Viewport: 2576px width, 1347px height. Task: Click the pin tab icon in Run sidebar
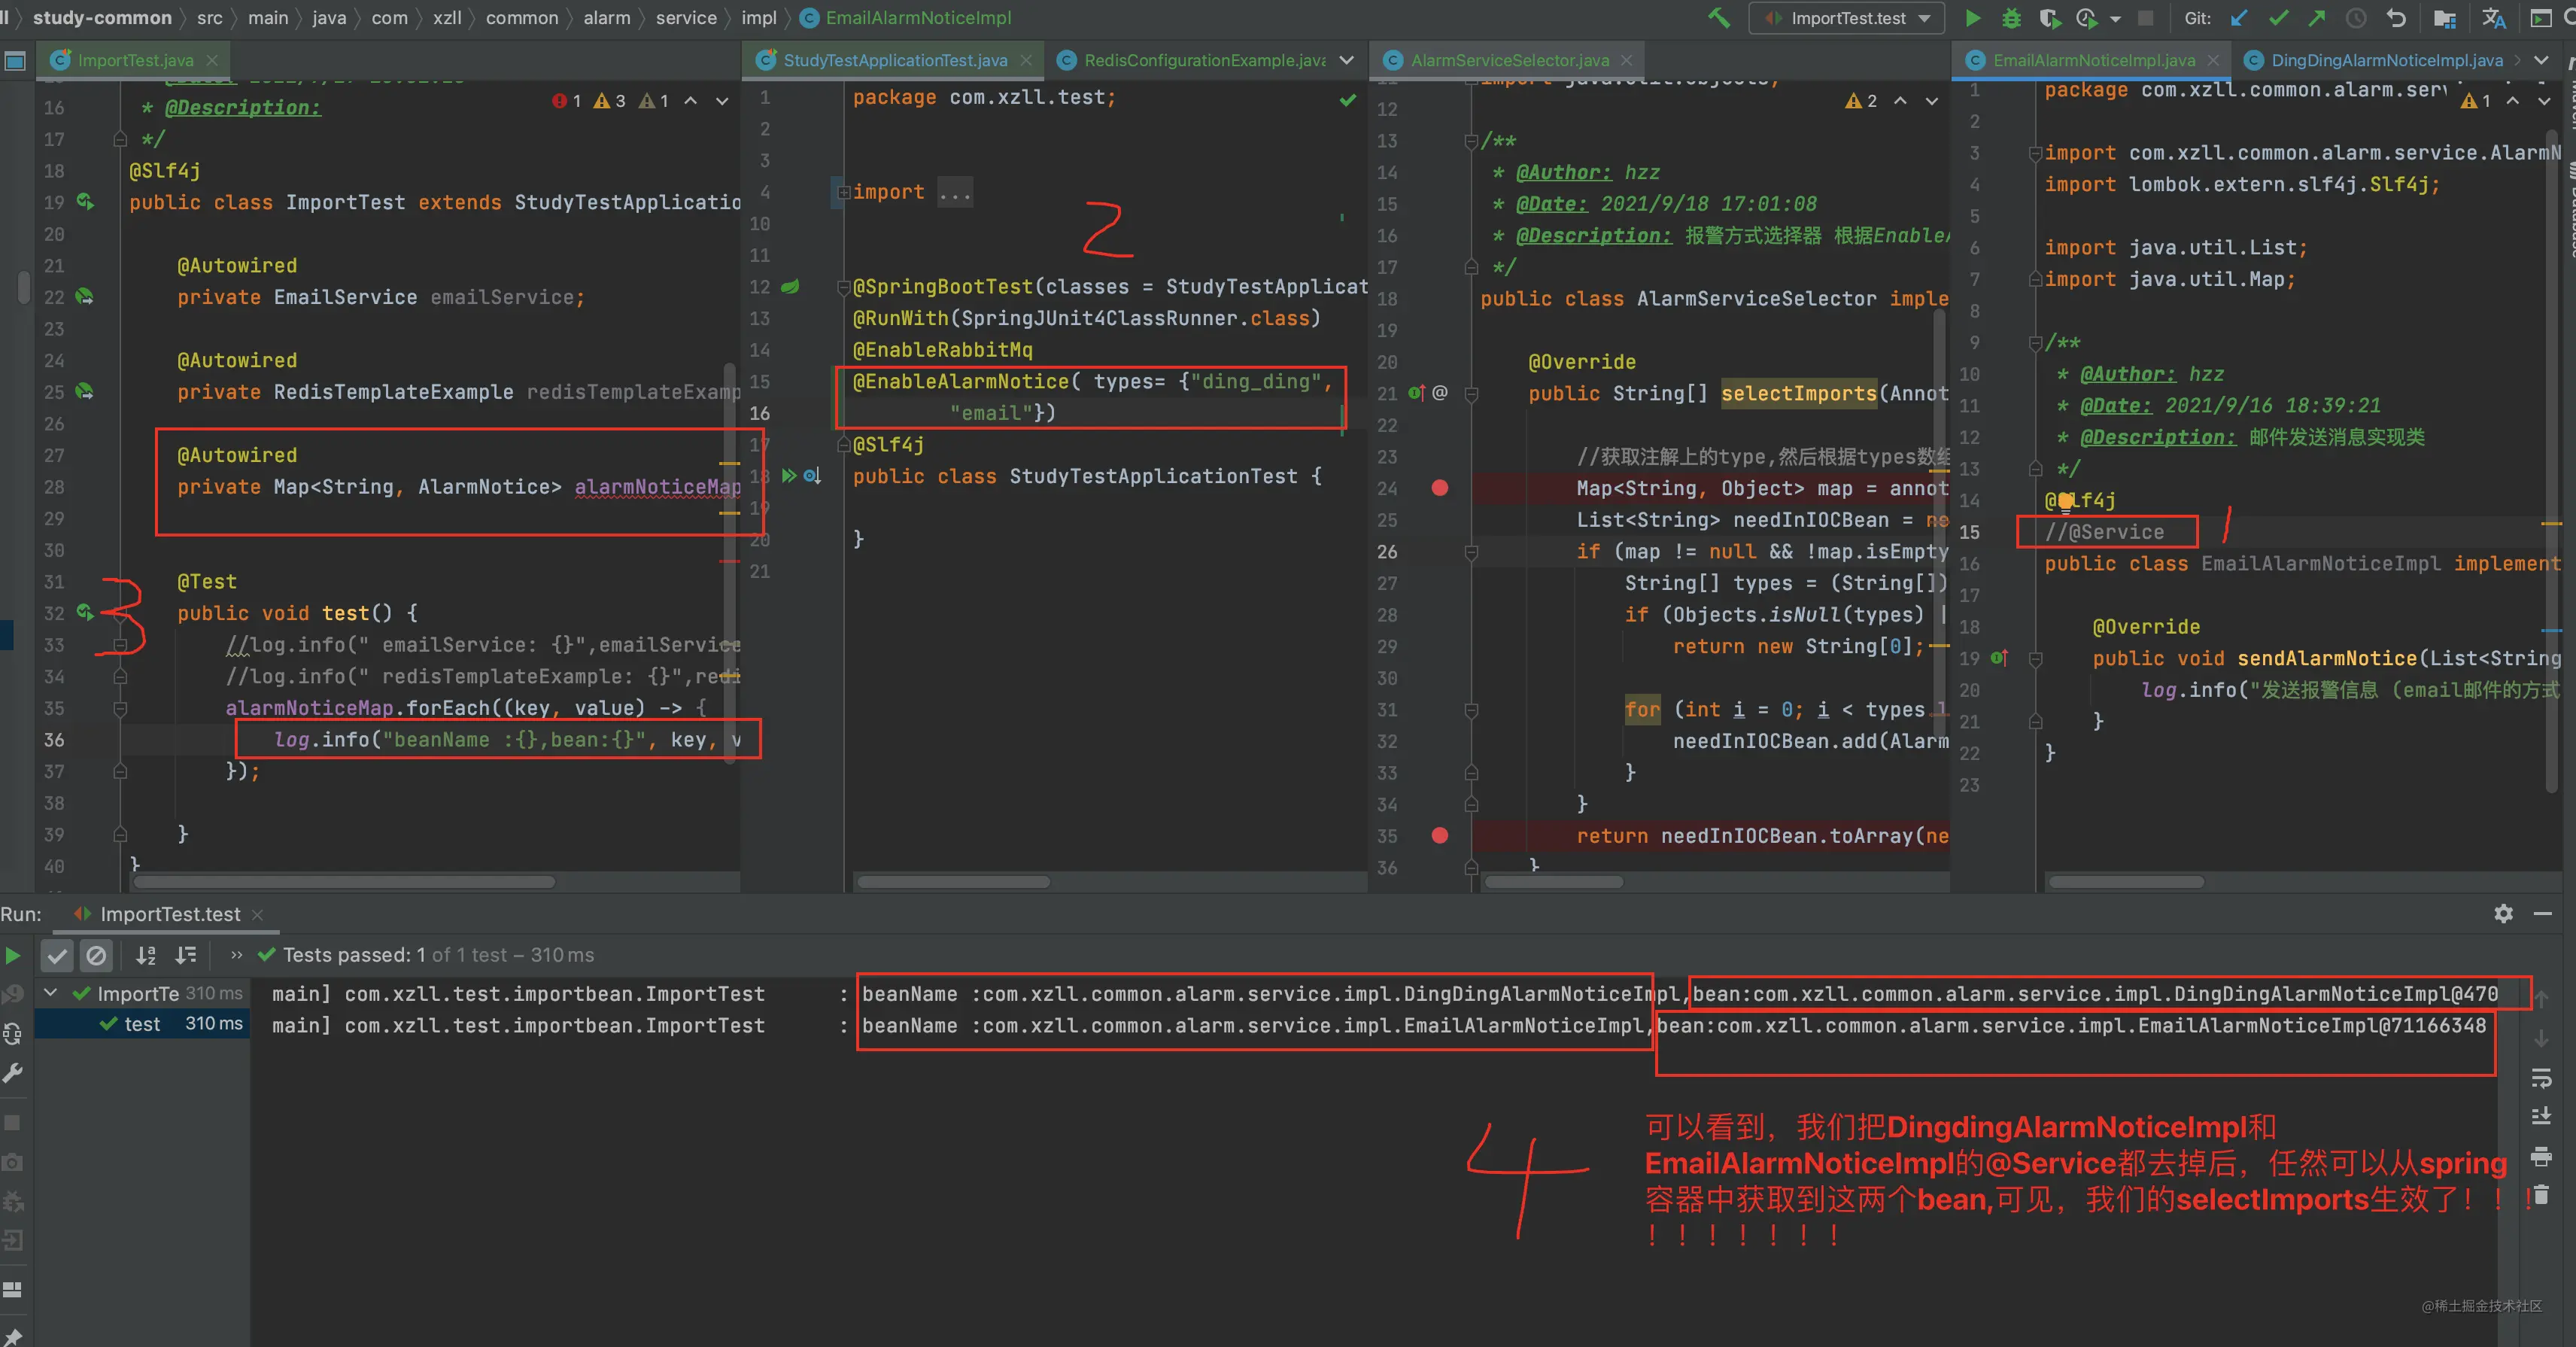pos(13,1336)
